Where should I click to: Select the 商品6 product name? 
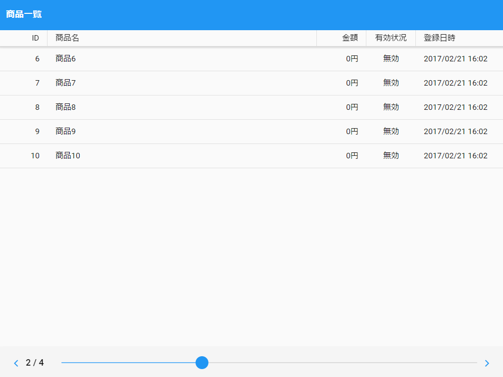(65, 59)
